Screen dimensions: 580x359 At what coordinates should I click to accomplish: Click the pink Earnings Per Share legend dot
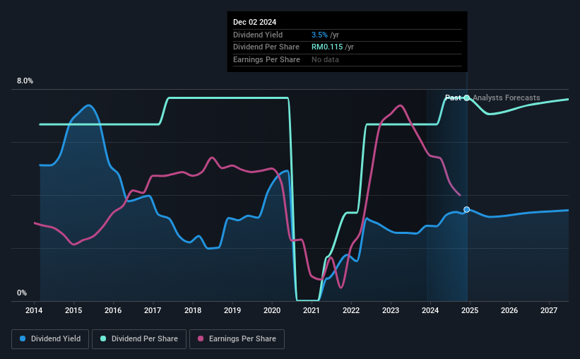[201, 339]
